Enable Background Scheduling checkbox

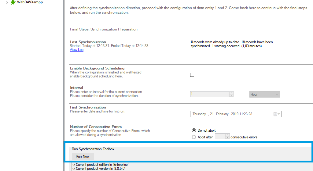pos(192,75)
